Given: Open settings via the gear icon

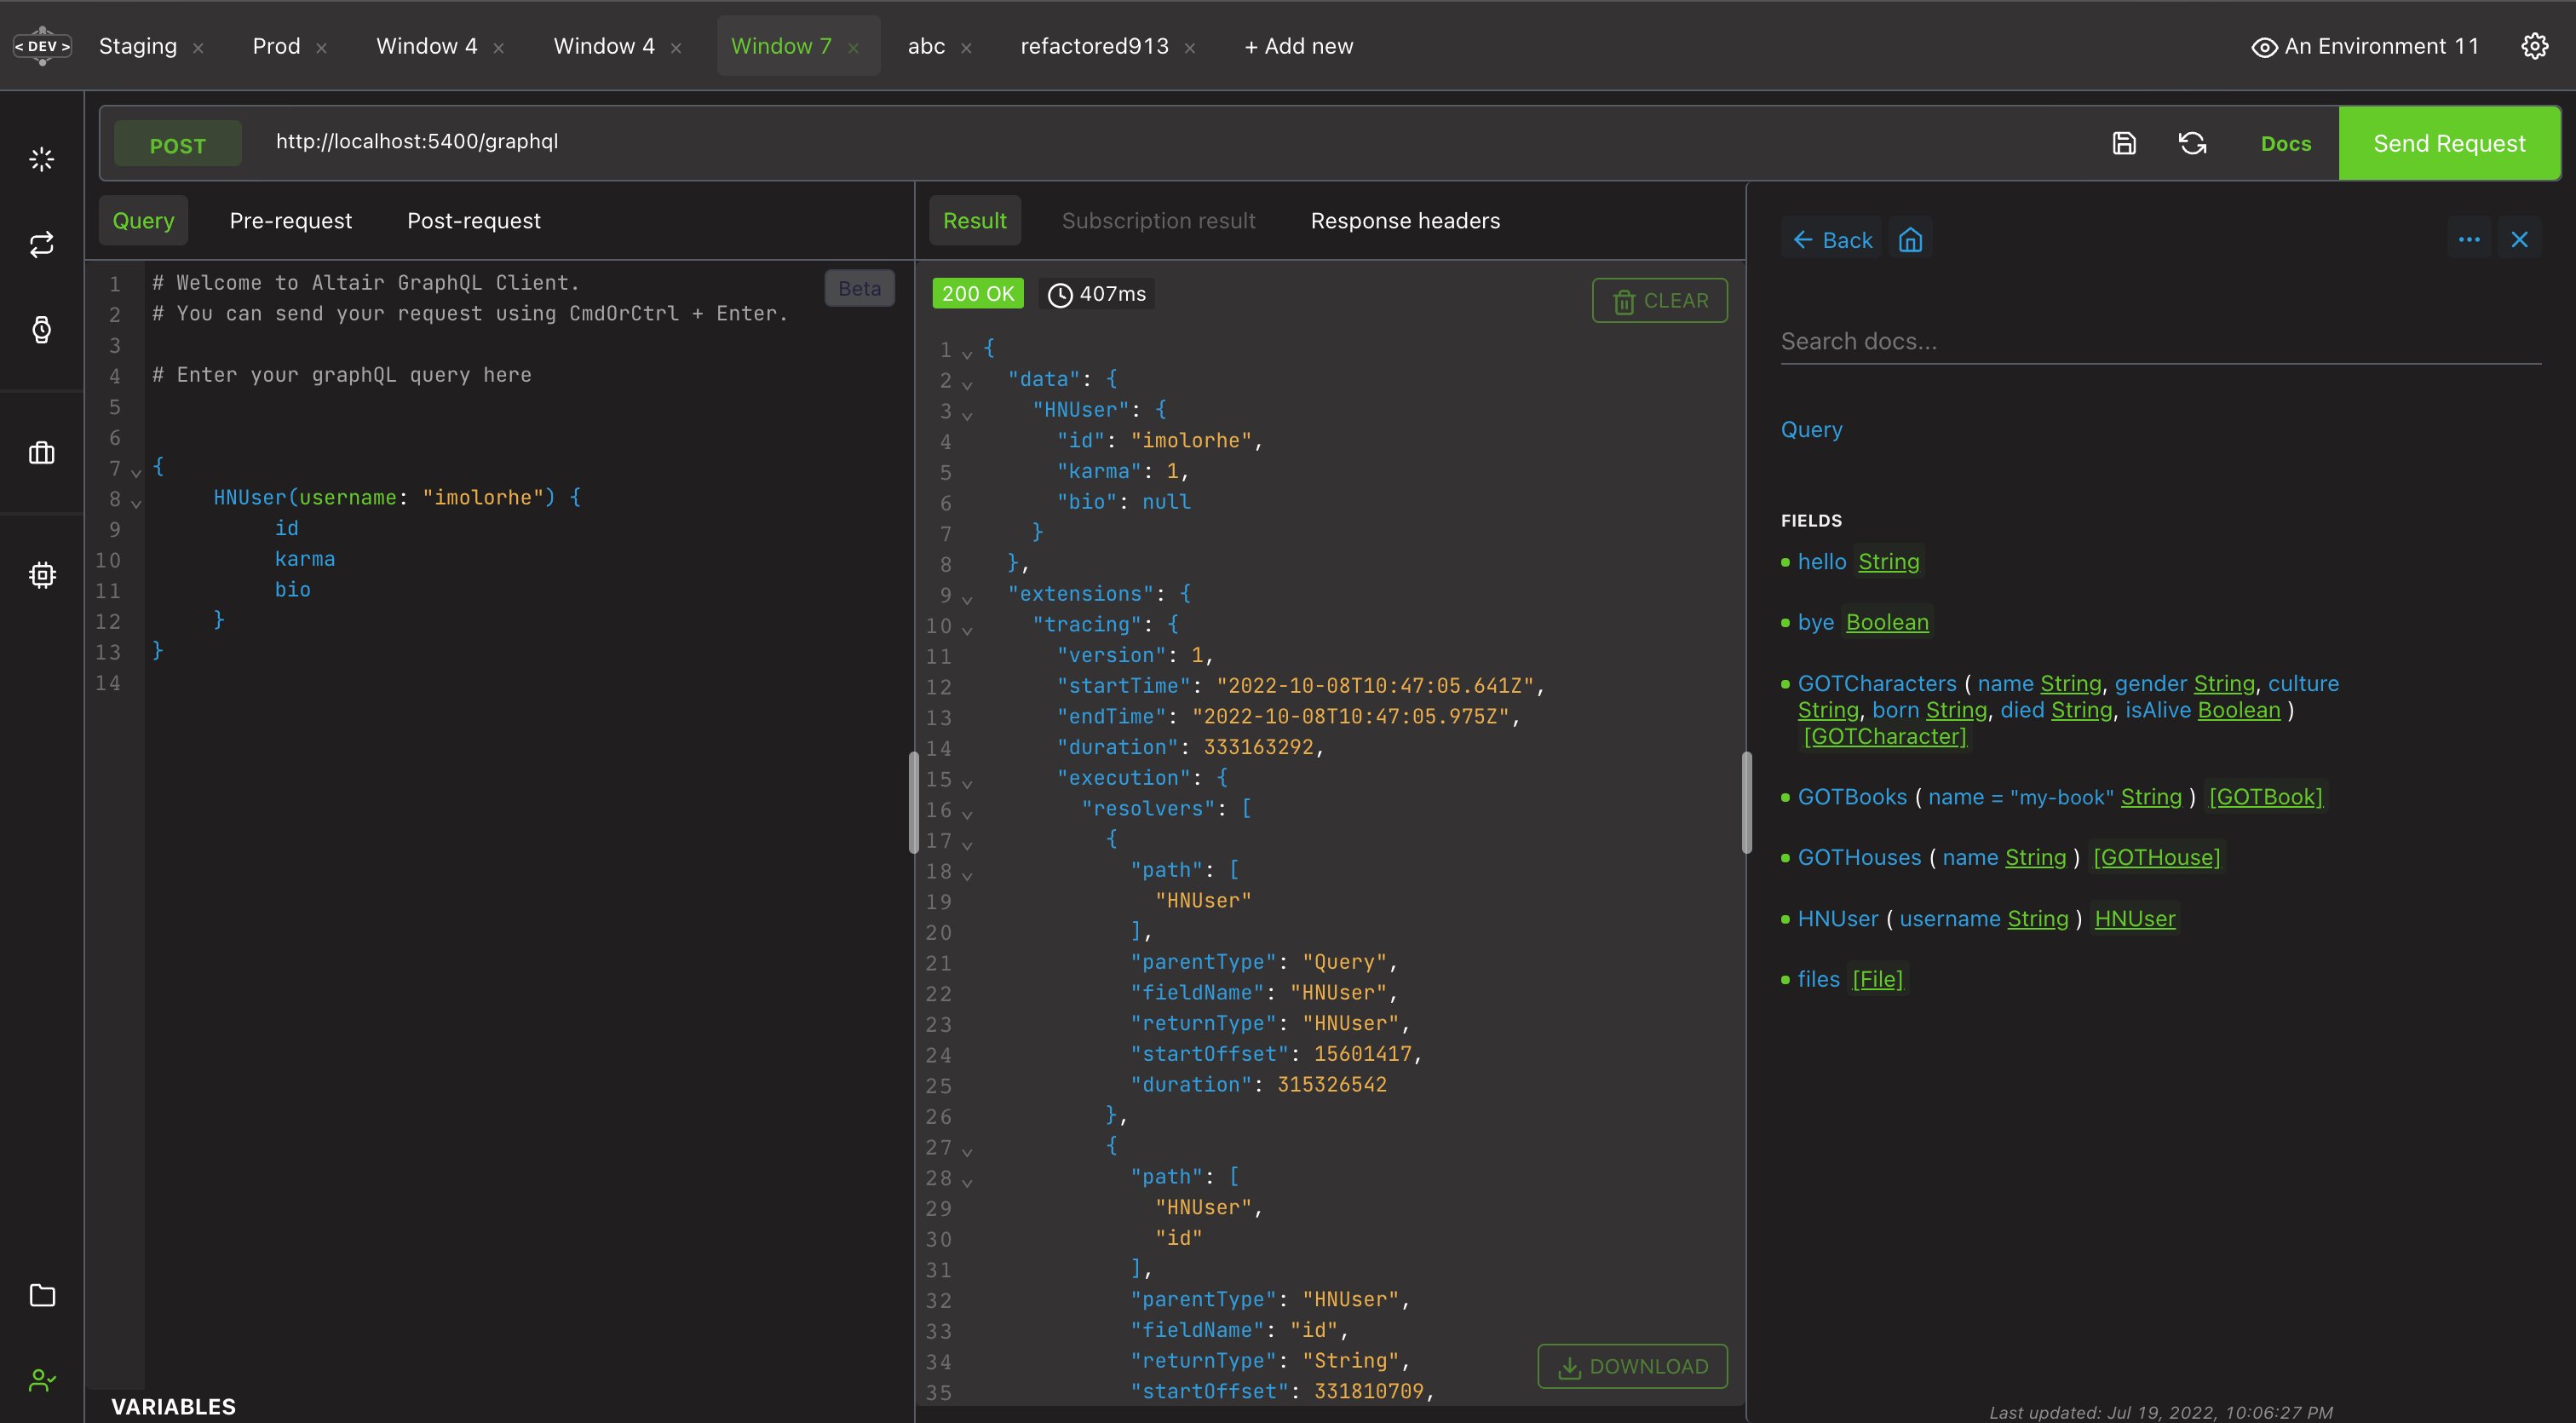Looking at the screenshot, I should coord(2534,46).
